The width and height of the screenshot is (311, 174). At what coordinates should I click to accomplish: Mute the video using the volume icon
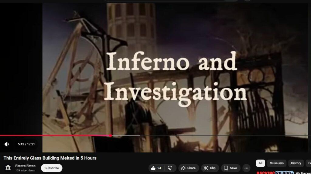click(x=7, y=144)
